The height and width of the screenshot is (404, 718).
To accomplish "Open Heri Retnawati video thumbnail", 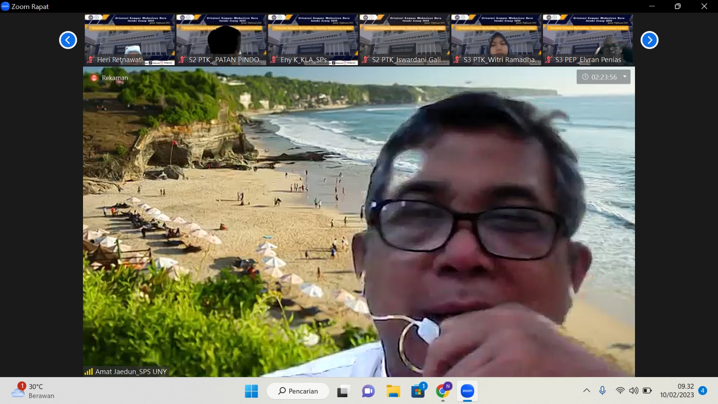I will point(130,40).
